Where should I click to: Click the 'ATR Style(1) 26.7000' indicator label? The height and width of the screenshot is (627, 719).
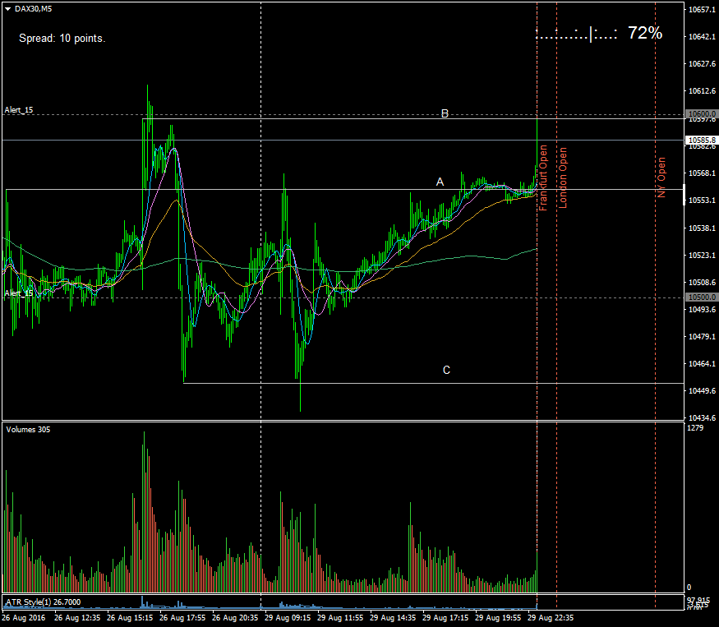click(39, 602)
